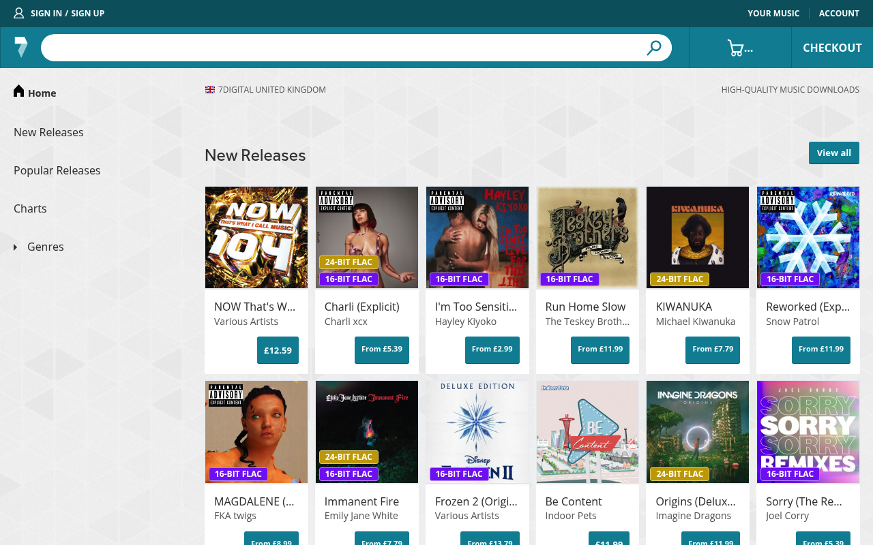Open the Immanent Fire album cover
Image resolution: width=873 pixels, height=545 pixels.
tap(367, 432)
